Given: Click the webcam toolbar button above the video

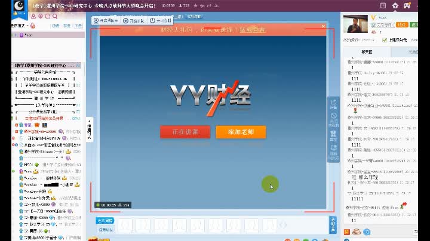Looking at the screenshot, I should (106, 20).
